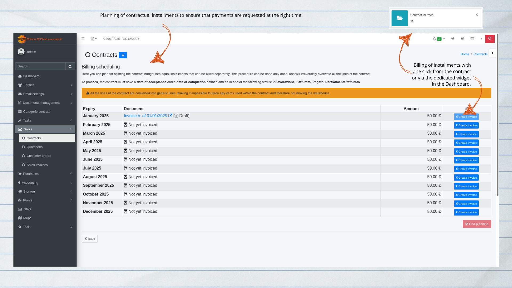Screen dimensions: 512x288
Task: Click the red power logout button
Action: pyautogui.click(x=490, y=39)
